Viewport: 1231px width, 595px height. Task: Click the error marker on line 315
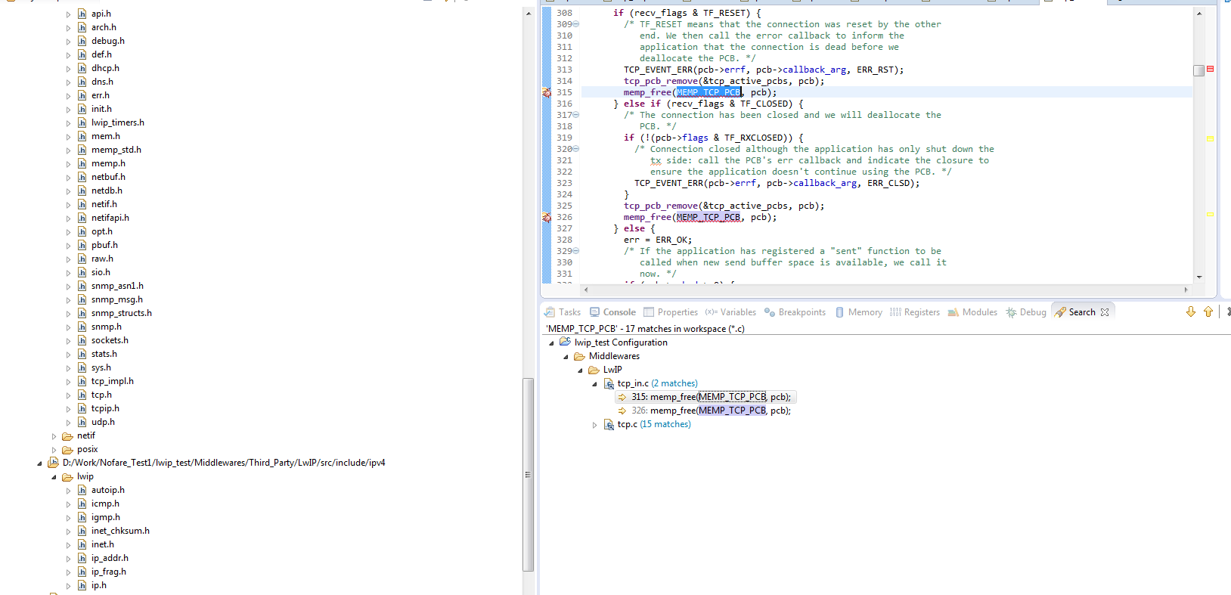[547, 92]
